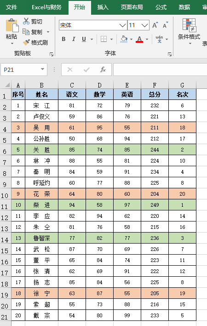Click the Copy (复制) button

click(32, 32)
